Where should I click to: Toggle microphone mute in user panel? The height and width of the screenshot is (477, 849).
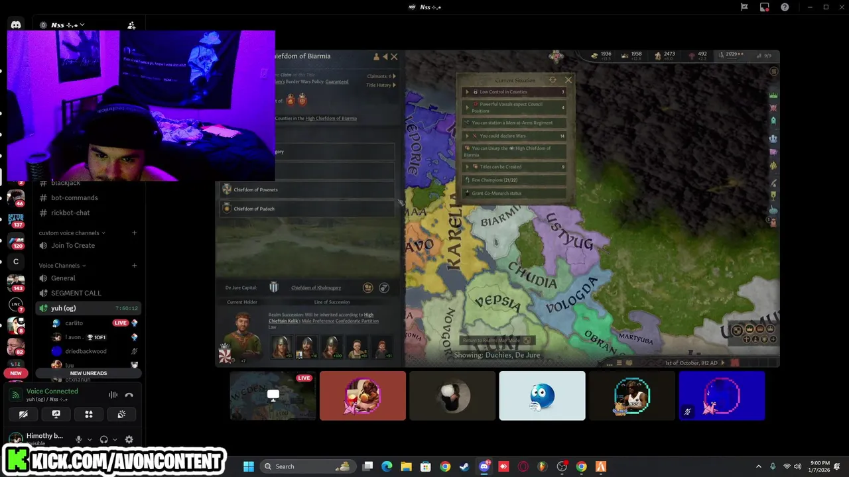click(x=79, y=439)
